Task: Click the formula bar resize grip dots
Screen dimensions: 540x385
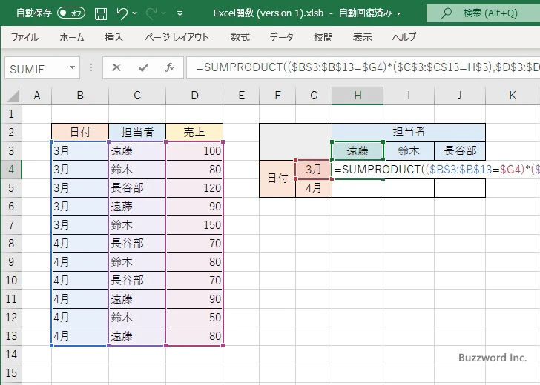Action: pos(91,67)
